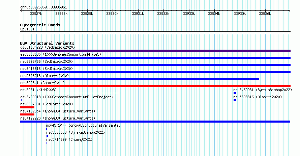
Task: Open nsv6413818 (Sedlazeck2020) variant label
Action: (47, 69)
